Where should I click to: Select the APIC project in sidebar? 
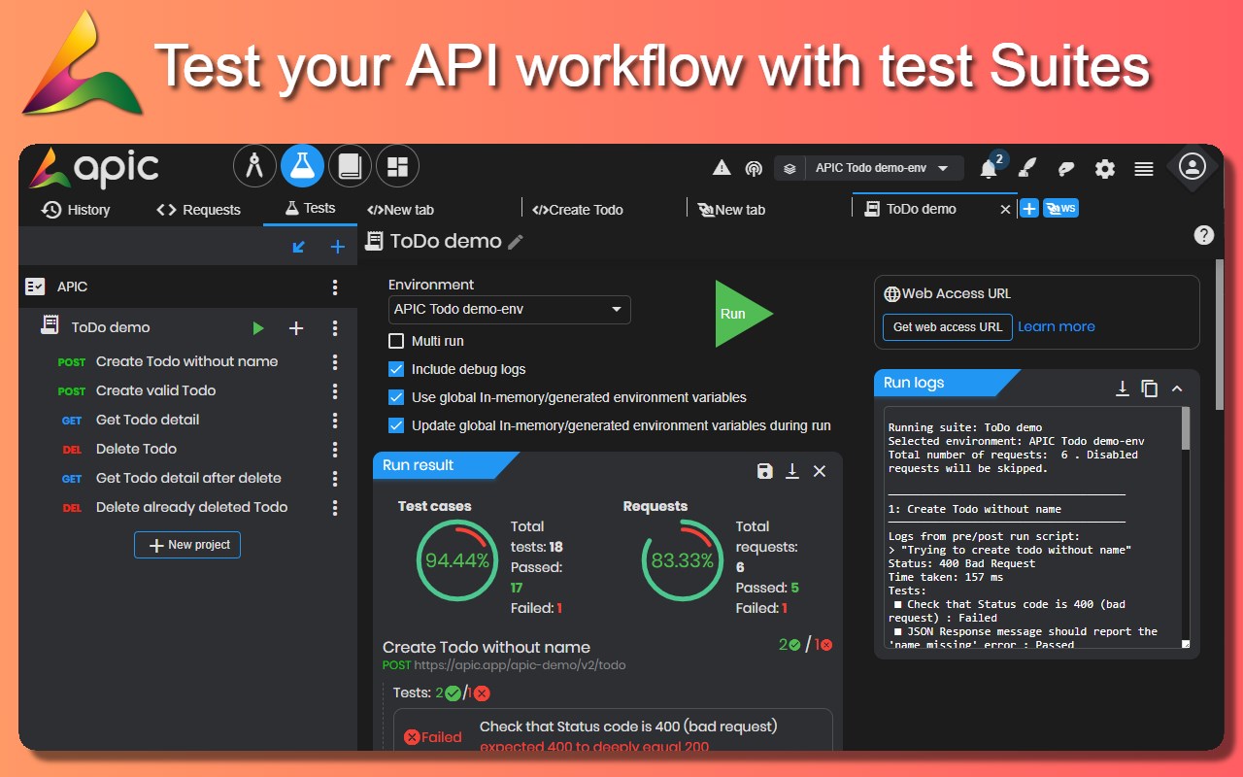pos(187,287)
